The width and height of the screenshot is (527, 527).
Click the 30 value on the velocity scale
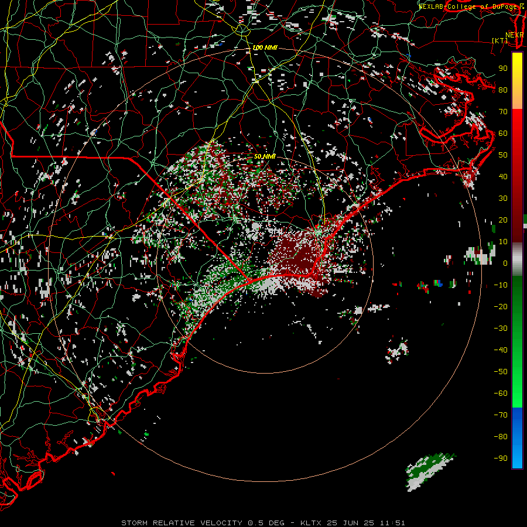click(x=503, y=199)
